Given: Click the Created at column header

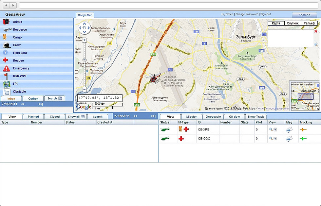Looking at the screenshot, I should 115,122.
